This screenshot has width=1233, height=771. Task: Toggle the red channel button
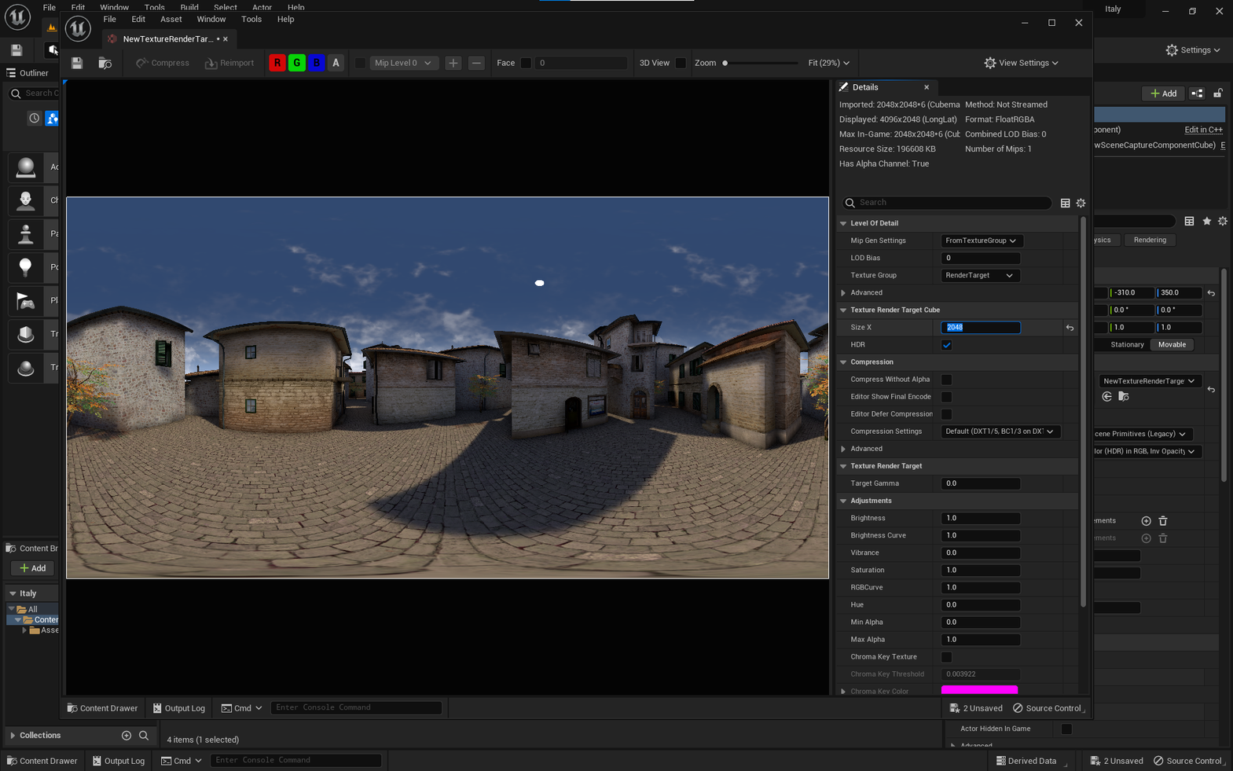coord(277,63)
